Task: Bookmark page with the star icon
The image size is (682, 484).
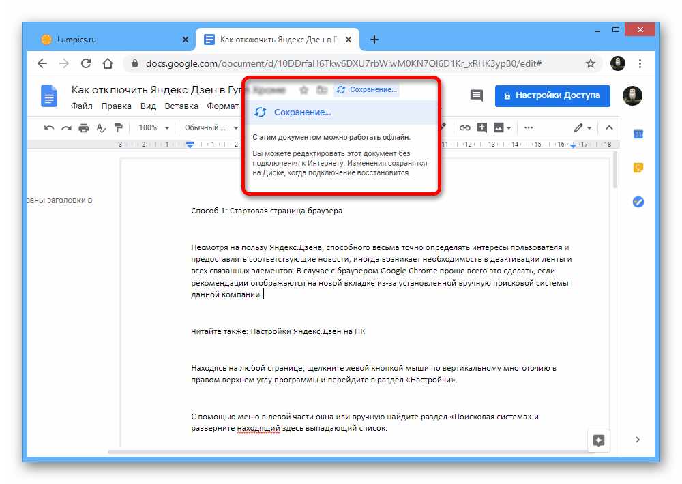Action: (590, 63)
